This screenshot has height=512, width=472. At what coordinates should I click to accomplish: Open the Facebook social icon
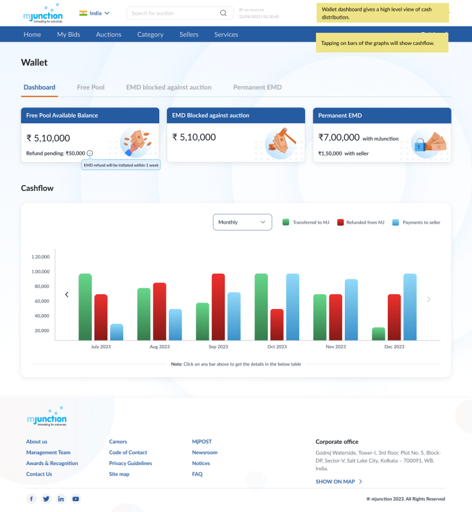pos(31,499)
